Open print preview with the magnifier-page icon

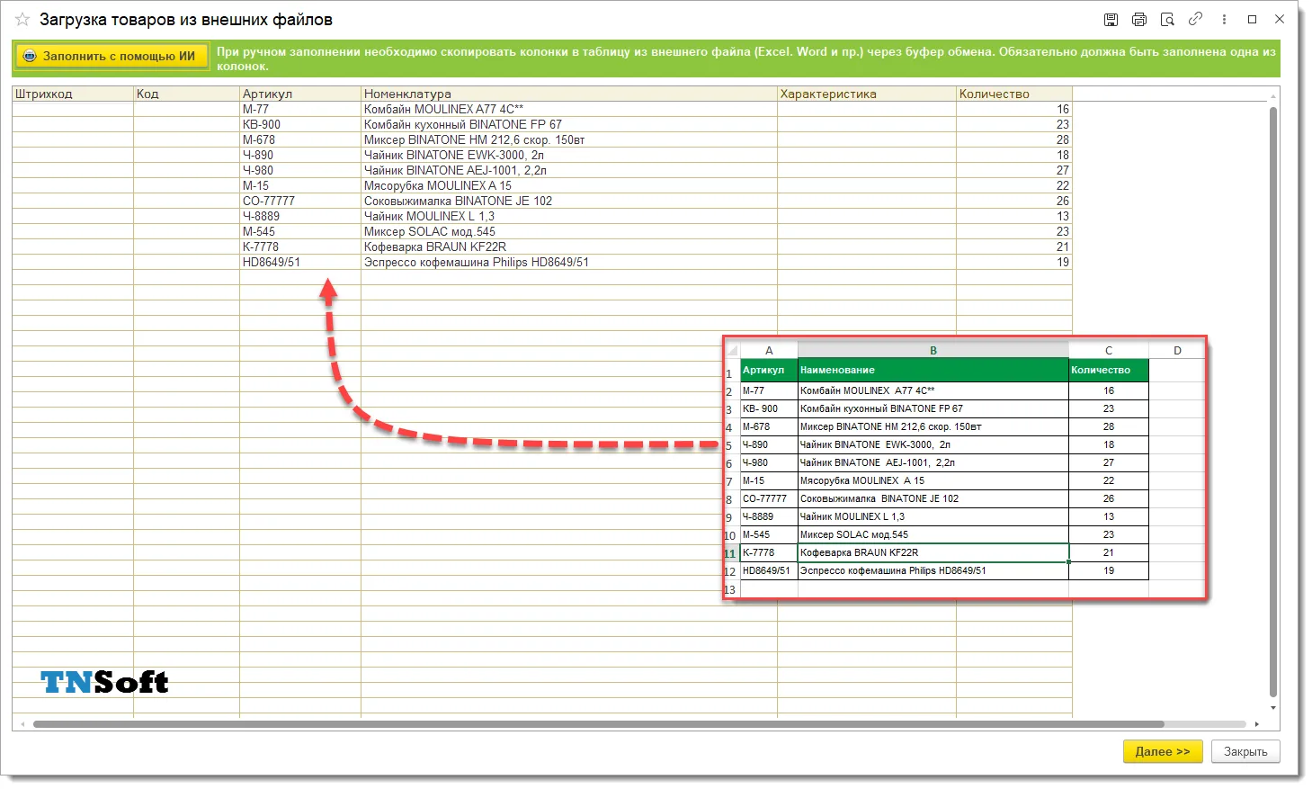1167,19
